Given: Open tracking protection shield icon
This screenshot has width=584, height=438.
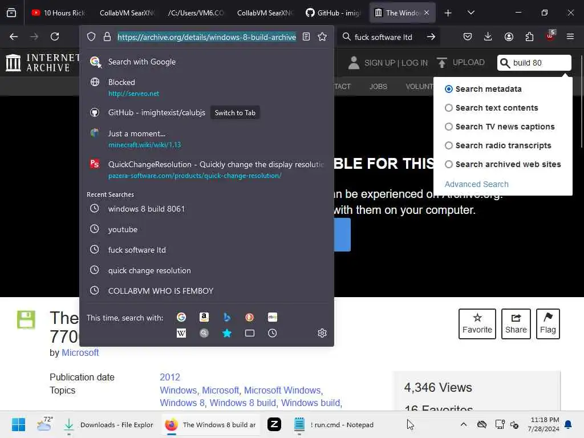Looking at the screenshot, I should point(91,36).
